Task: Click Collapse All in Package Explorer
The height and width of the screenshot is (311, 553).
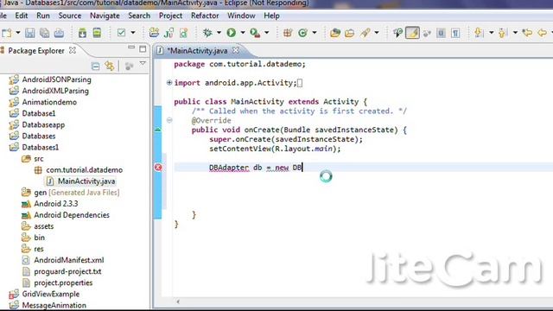Action: (95, 66)
